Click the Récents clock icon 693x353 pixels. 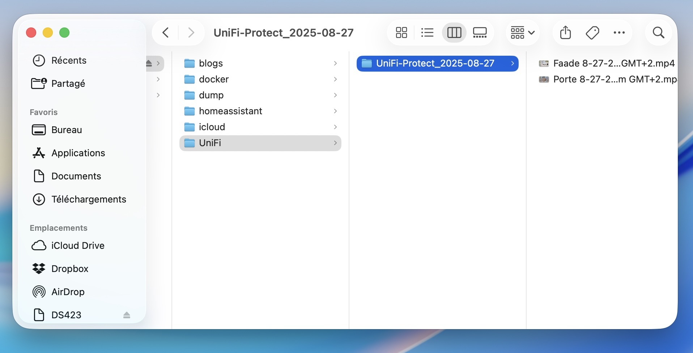39,60
